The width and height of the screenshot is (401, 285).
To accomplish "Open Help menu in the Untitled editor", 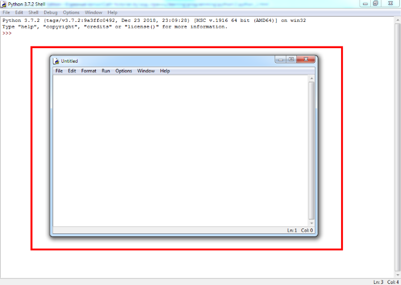I will click(x=164, y=71).
